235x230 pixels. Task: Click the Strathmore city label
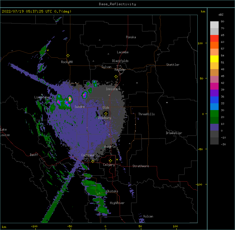point(141,166)
